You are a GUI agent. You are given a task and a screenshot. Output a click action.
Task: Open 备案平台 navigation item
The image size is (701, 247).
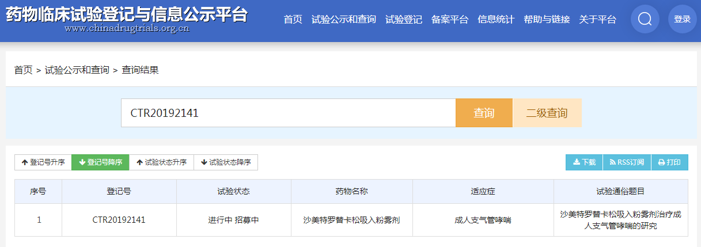pyautogui.click(x=450, y=20)
